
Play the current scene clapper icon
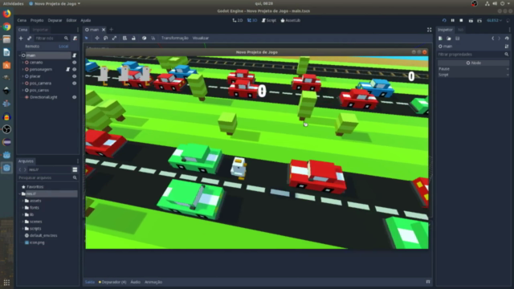click(471, 20)
